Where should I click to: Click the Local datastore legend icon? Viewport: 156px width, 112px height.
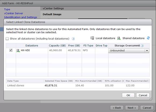pyautogui.click(x=92, y=38)
